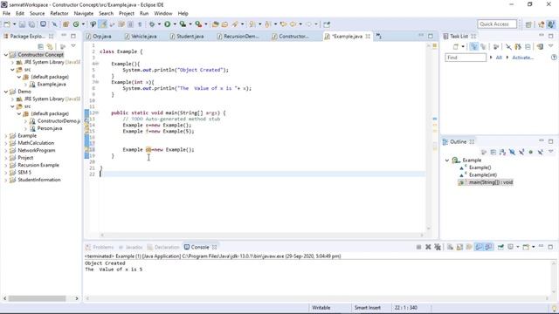Click the Open Perspective icon
This screenshot has width=559, height=314.
[x=528, y=24]
